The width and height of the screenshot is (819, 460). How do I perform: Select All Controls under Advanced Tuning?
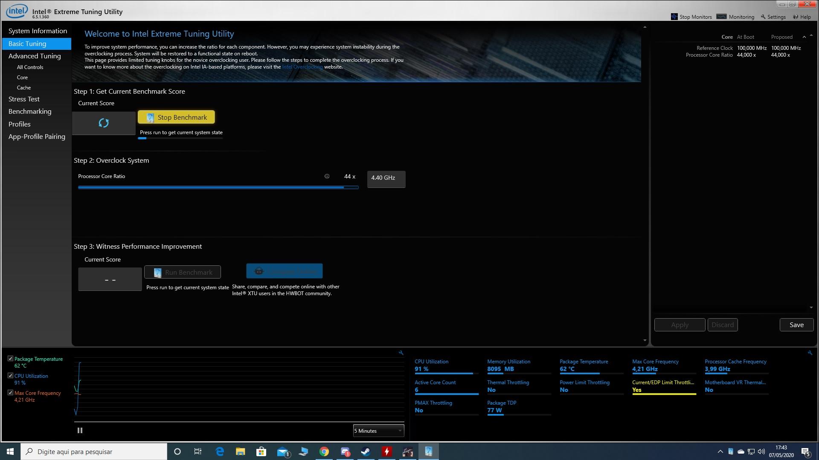click(30, 67)
